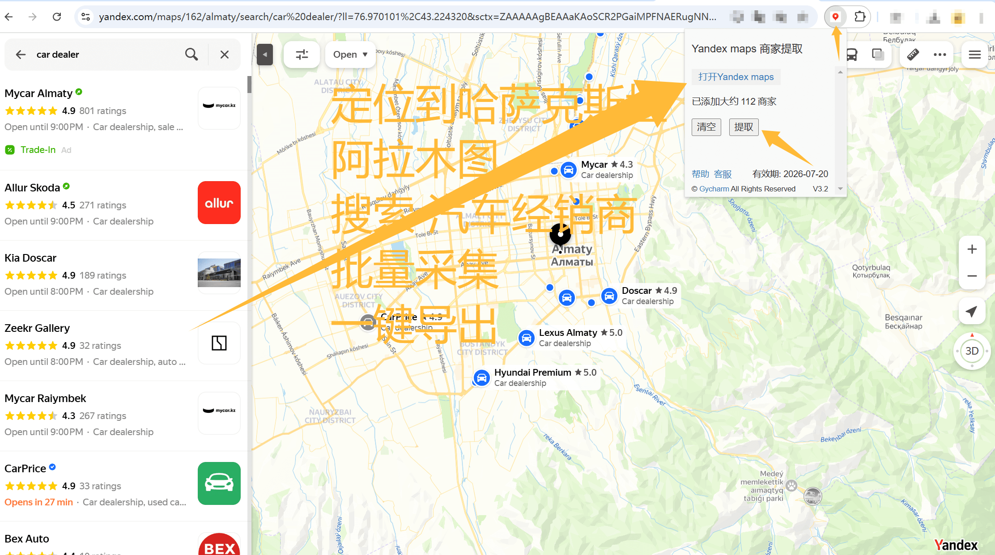995x555 pixels.
Task: Click the car dealer search text field
Action: tap(107, 55)
